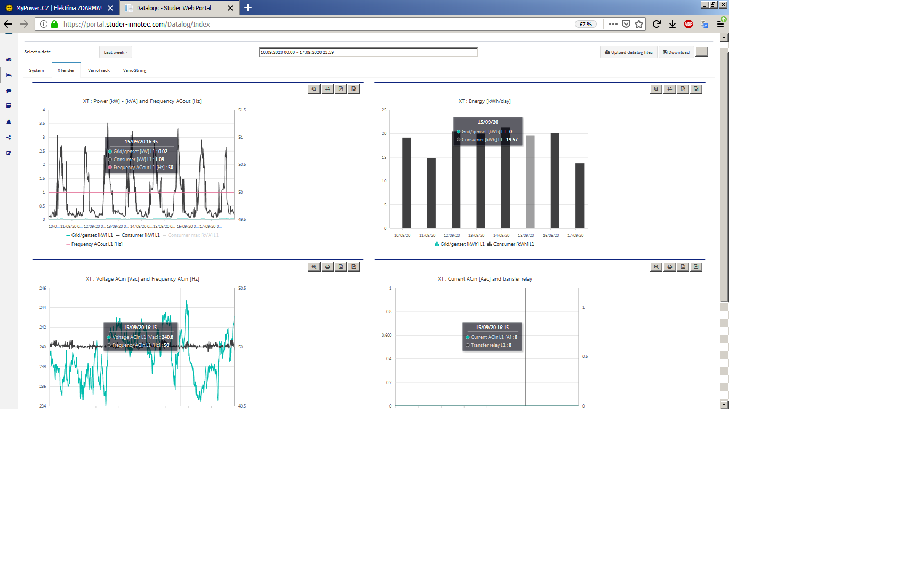Open the share icon in sidebar
The height and width of the screenshot is (574, 912).
[9, 138]
